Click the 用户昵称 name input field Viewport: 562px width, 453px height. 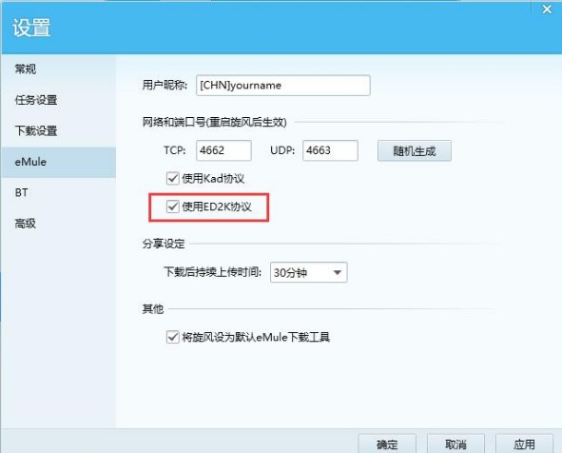283,86
